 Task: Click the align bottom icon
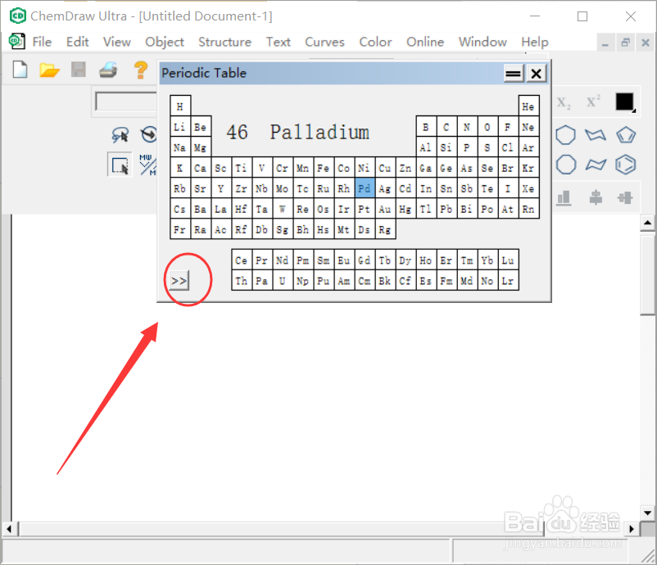click(564, 197)
